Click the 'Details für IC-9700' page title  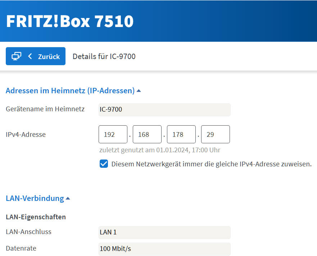[x=104, y=57]
